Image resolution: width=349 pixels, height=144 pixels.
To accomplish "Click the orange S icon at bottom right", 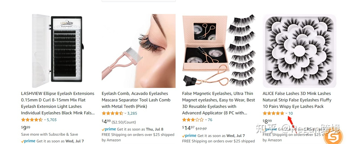I will (333, 137).
